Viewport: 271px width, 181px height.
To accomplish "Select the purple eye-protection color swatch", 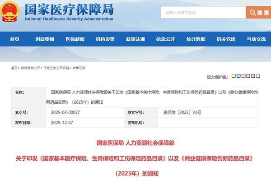I will [253, 76].
